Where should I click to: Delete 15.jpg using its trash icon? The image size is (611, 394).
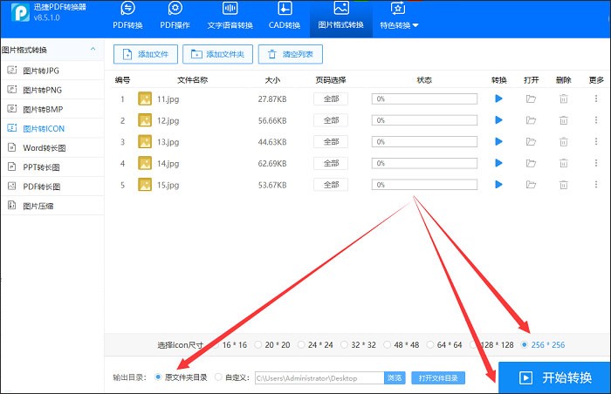(564, 185)
